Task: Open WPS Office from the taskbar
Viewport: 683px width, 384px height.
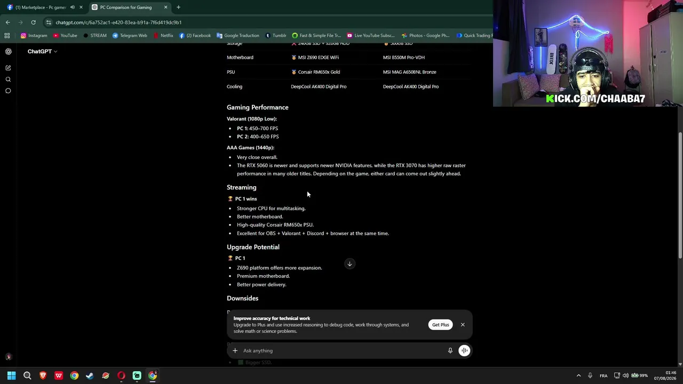Action: click(x=59, y=375)
